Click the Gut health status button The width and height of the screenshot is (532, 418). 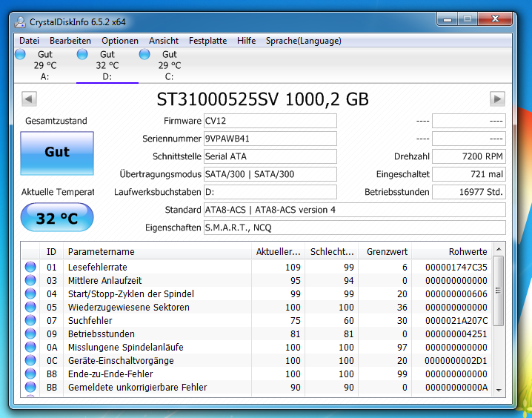57,153
